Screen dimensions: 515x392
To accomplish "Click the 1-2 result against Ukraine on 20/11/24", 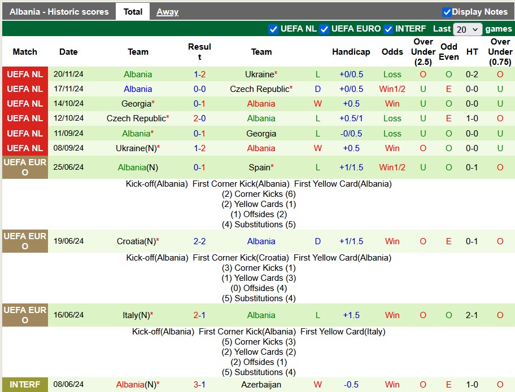I will 199,74.
